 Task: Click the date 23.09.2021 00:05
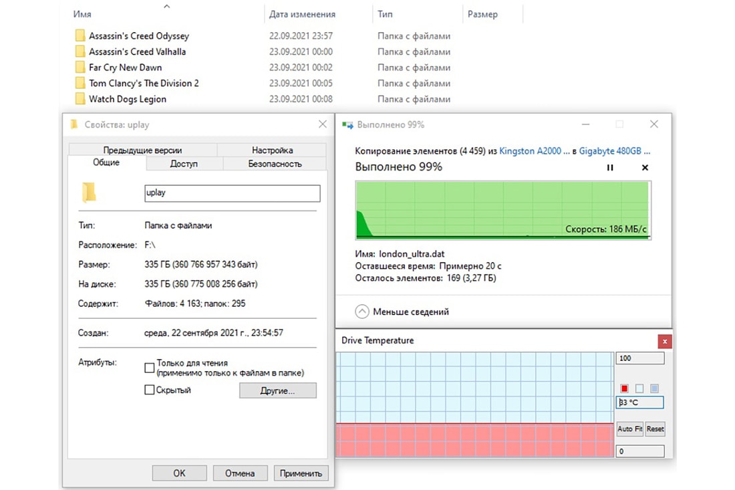pos(301,84)
